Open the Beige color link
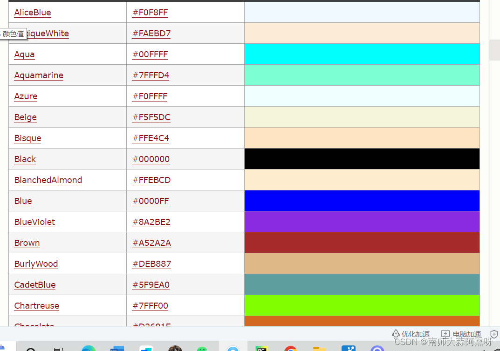The height and width of the screenshot is (351, 500). pos(26,117)
